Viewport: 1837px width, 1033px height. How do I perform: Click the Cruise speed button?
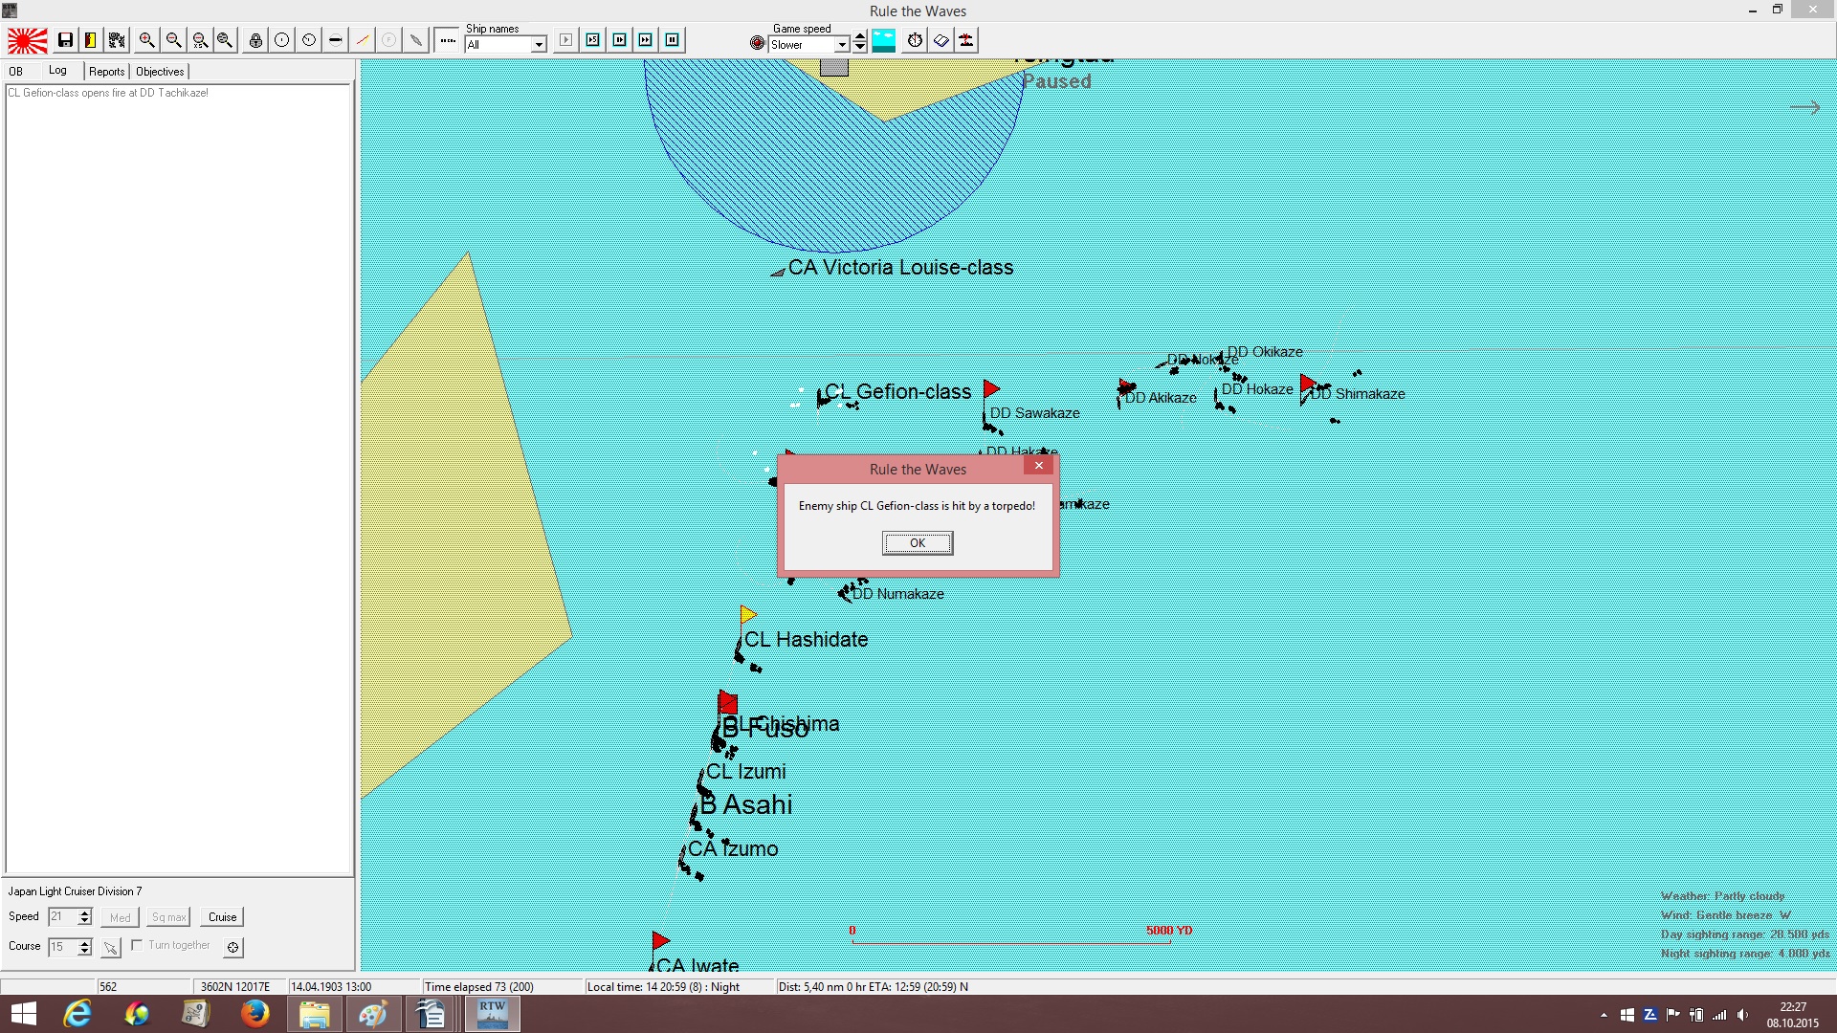[x=222, y=917]
